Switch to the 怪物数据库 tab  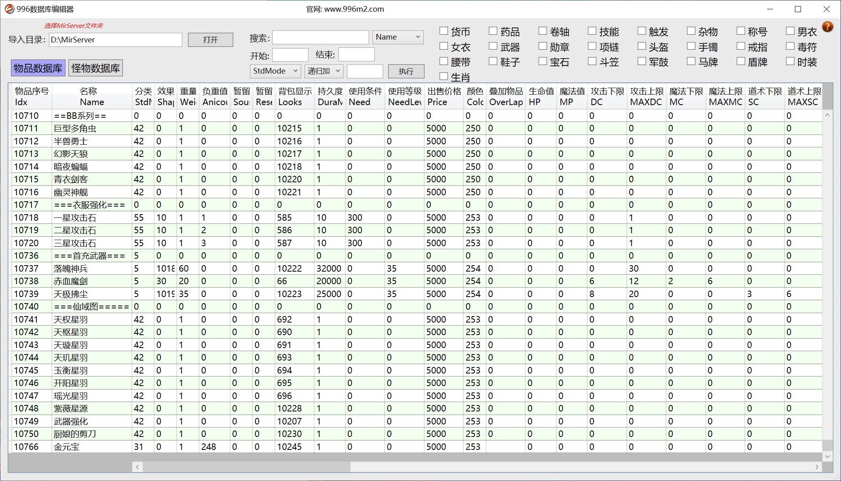(96, 68)
